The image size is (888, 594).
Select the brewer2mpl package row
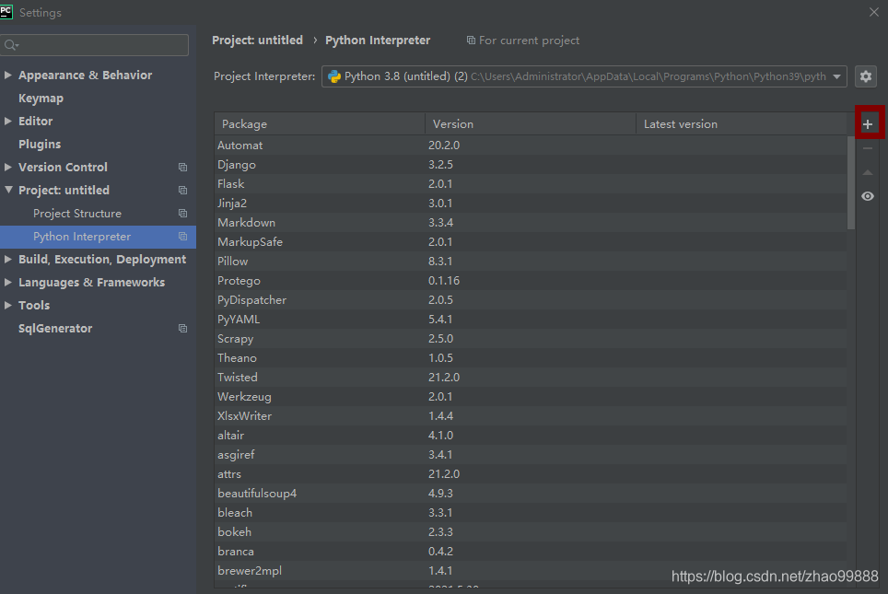pos(531,570)
